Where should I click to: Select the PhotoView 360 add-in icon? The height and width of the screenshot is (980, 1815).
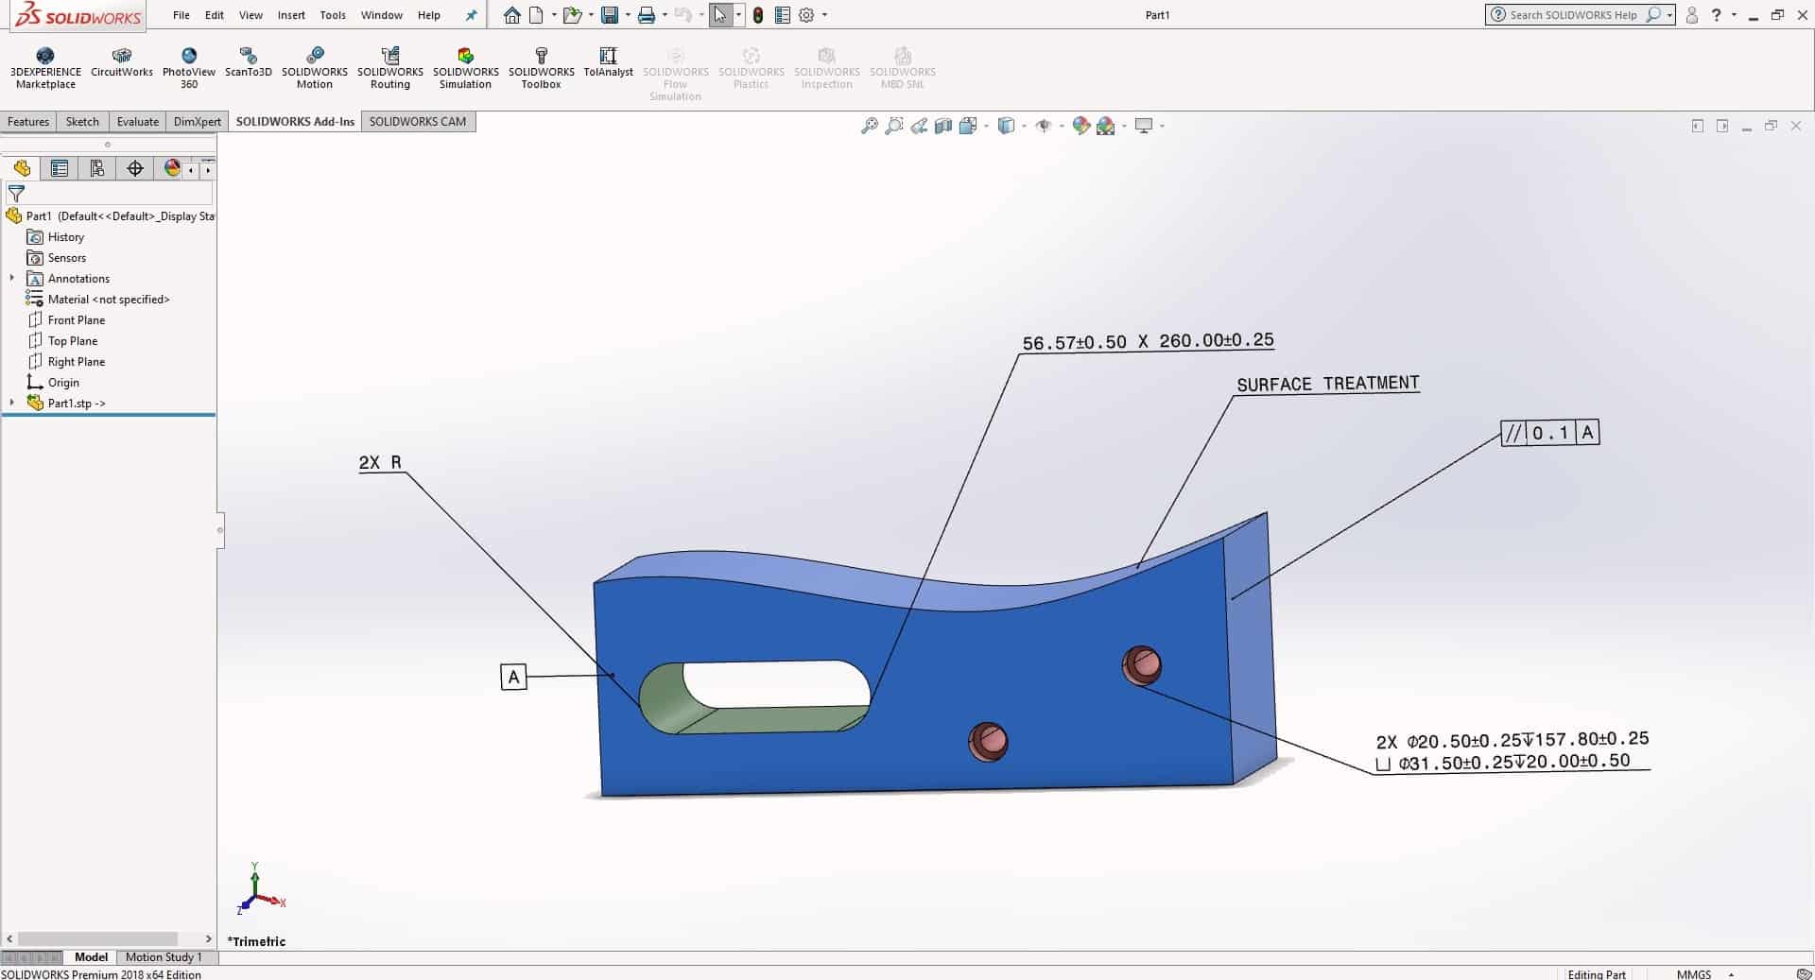(188, 57)
